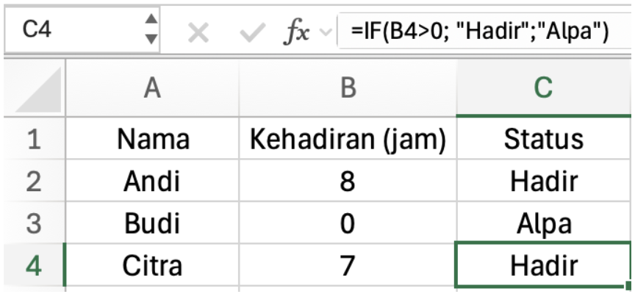635x294 pixels.
Task: Select row 2 header
Action: 32,181
